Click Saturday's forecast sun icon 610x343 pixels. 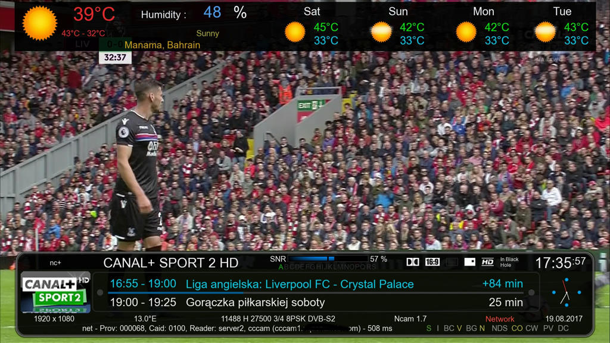[x=295, y=32]
